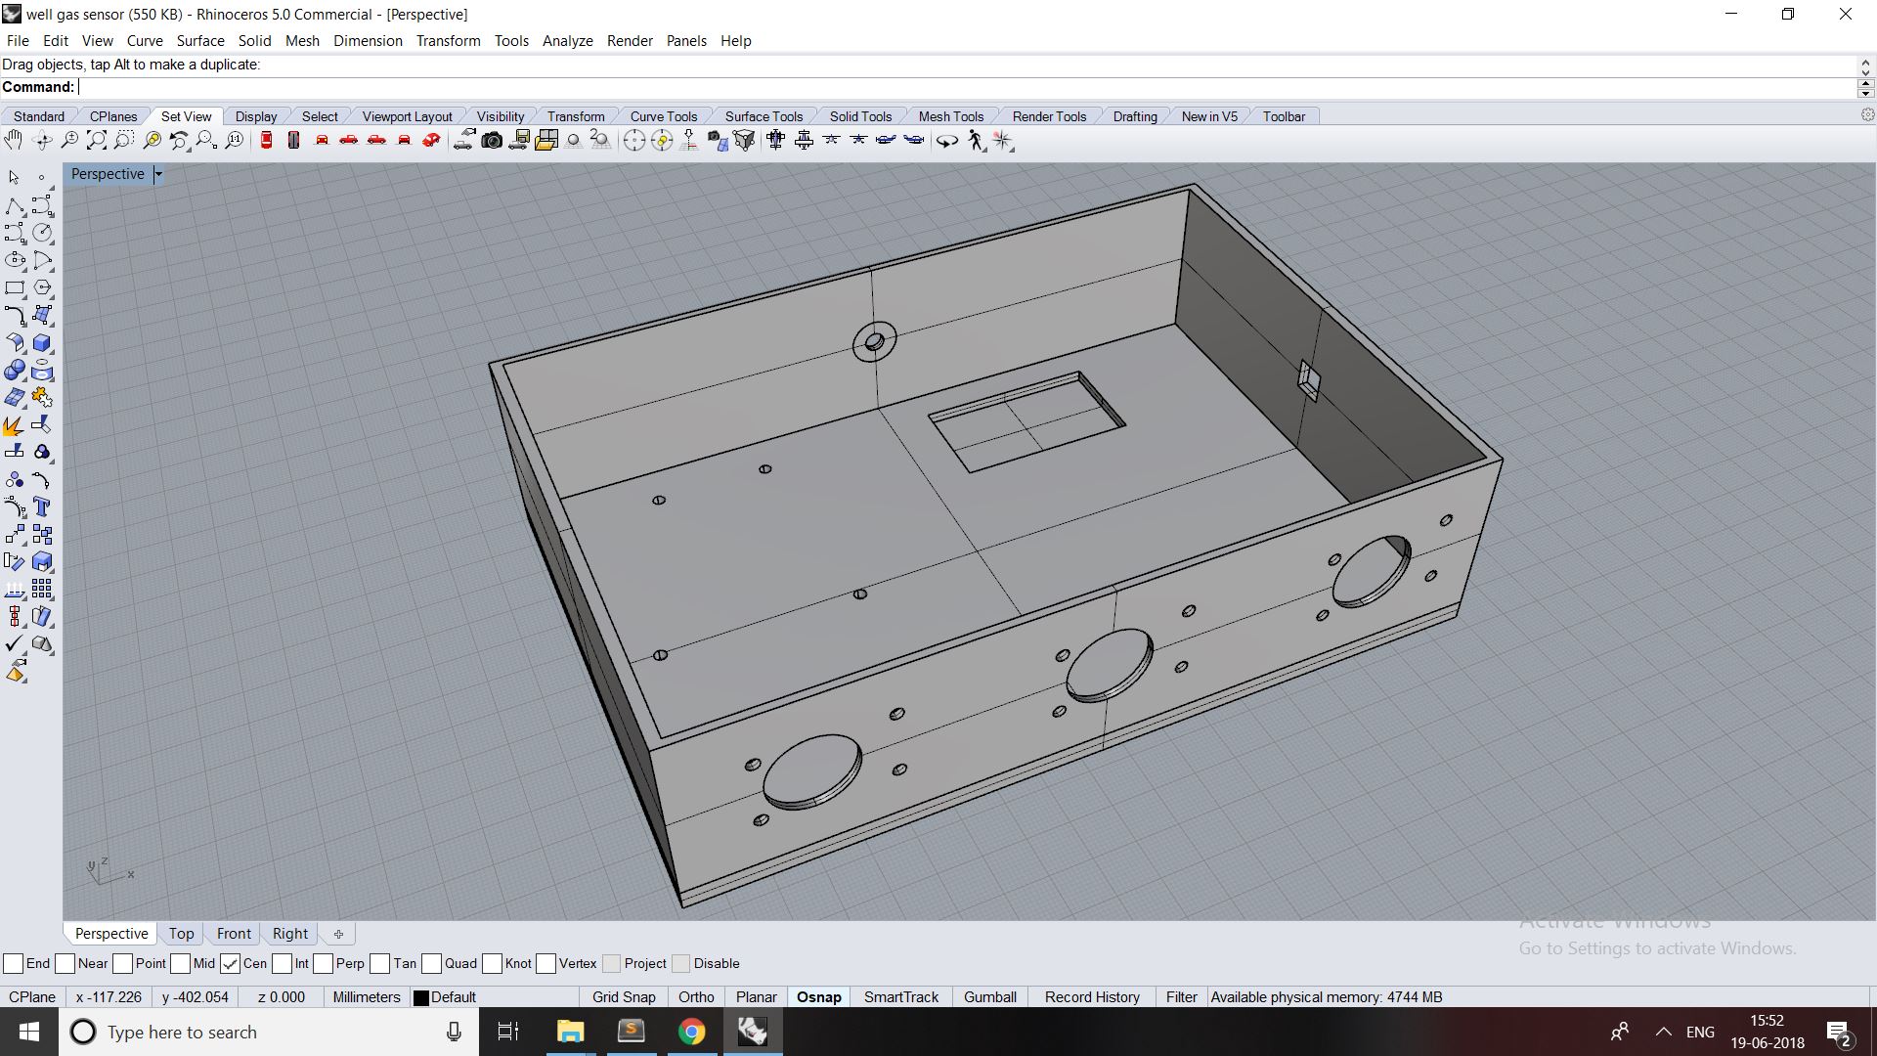Toggle SmartTrack in status bar
The image size is (1877, 1056).
click(900, 997)
